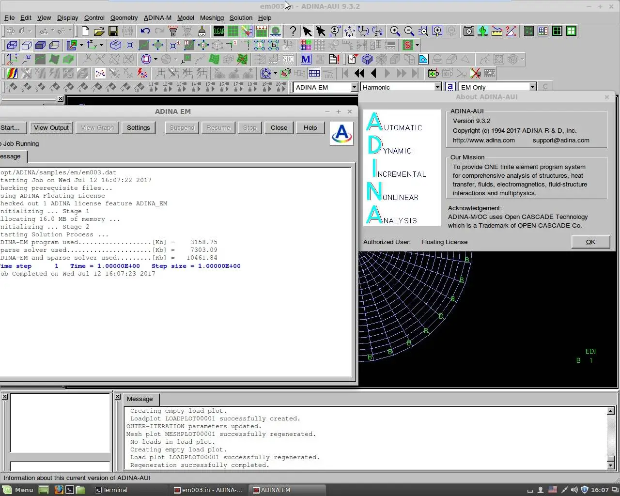Click the yellow ruler measure icon

pyautogui.click(x=496, y=31)
